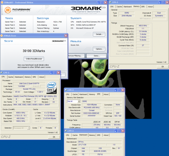Click the 3DMark03 title bar app icon

pos(2,2)
